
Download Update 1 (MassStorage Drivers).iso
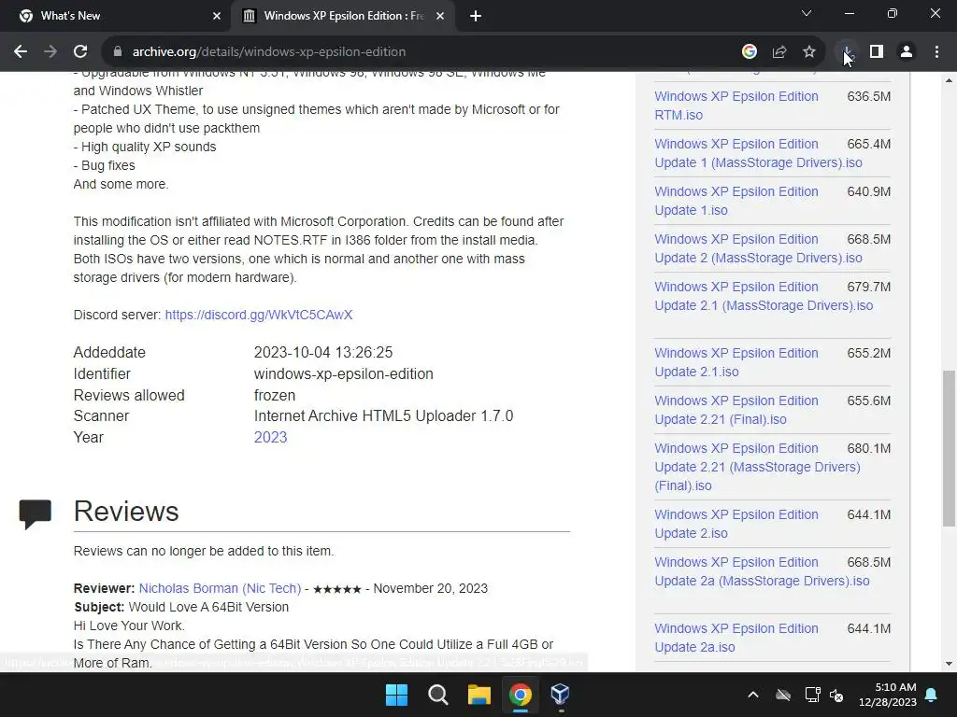pos(758,153)
